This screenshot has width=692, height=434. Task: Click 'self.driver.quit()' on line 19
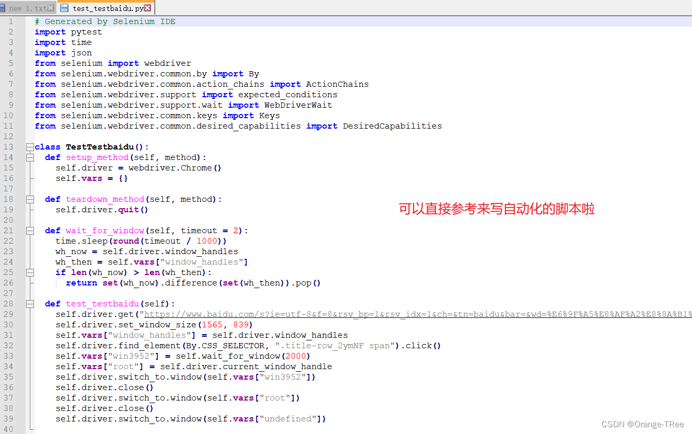pos(102,210)
